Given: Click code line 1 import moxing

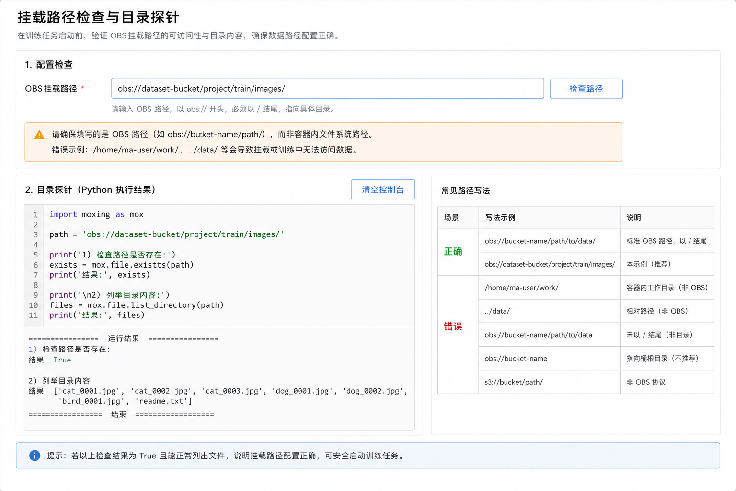Looking at the screenshot, I should tap(96, 214).
